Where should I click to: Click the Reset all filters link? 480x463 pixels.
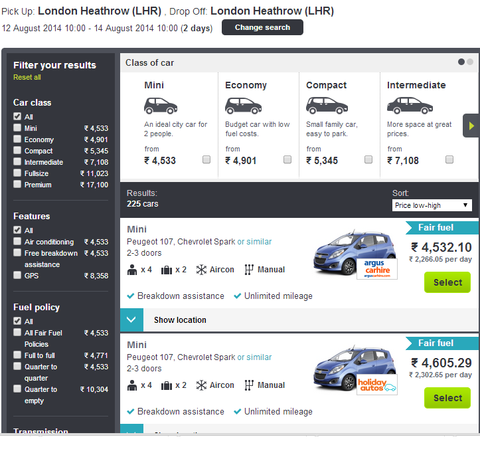27,77
